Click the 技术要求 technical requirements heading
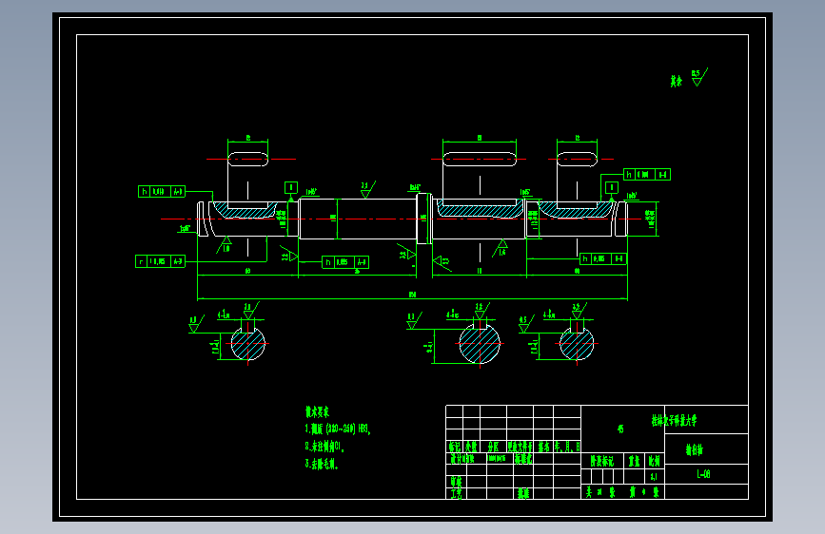 point(317,412)
